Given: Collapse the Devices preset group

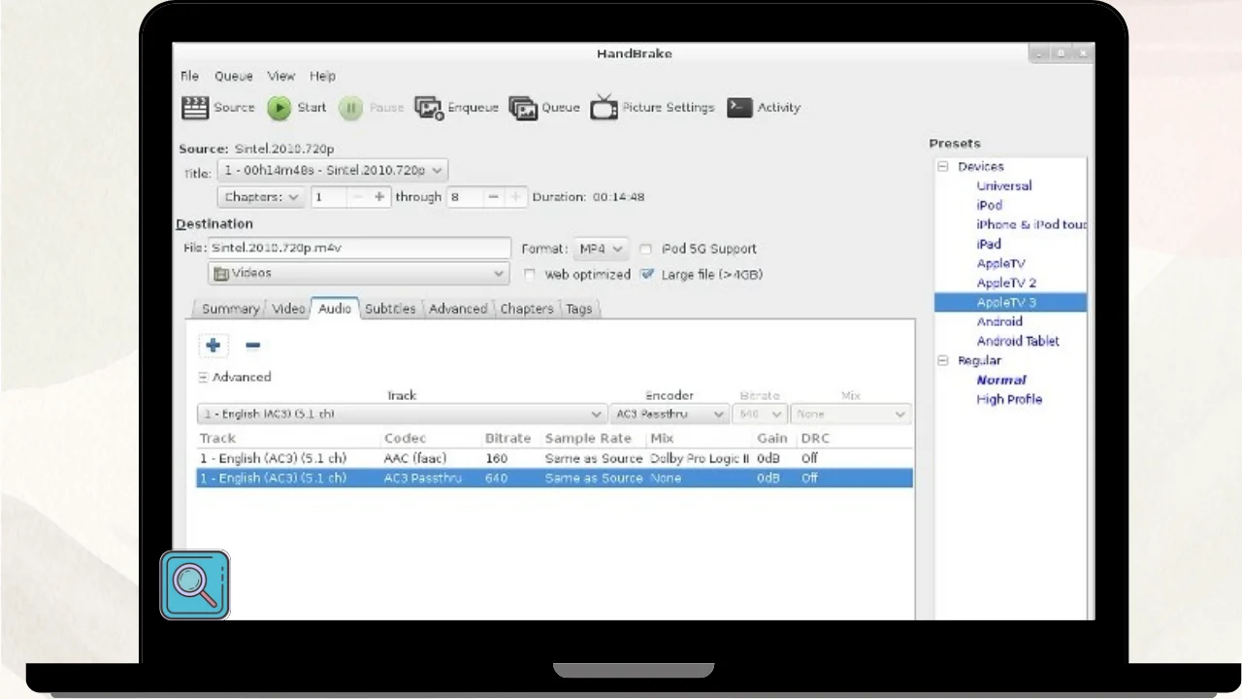Looking at the screenshot, I should coord(942,167).
